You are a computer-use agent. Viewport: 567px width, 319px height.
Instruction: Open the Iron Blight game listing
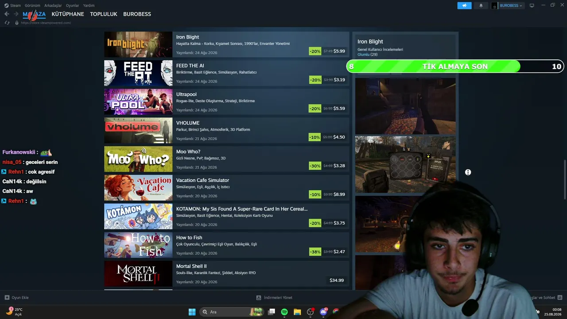(x=227, y=44)
